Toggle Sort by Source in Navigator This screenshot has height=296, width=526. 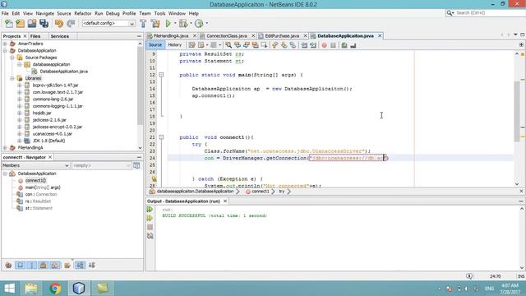pyautogui.click(x=91, y=265)
